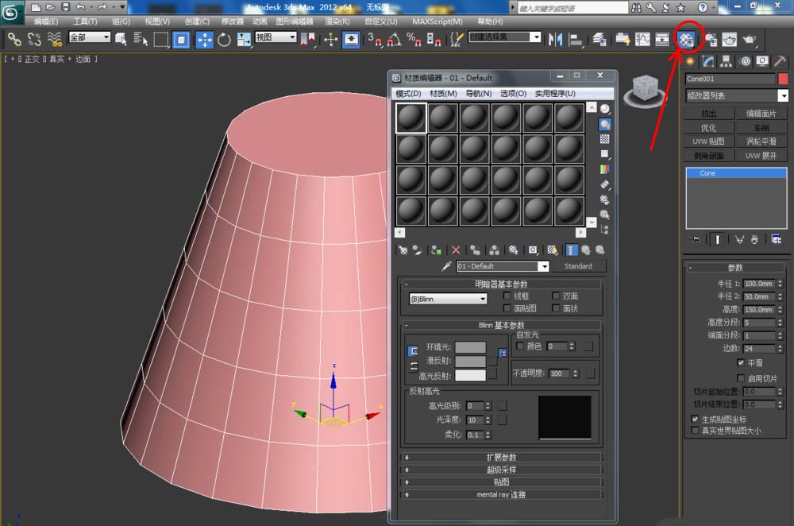Select the second material sample sphere slot

pos(443,118)
